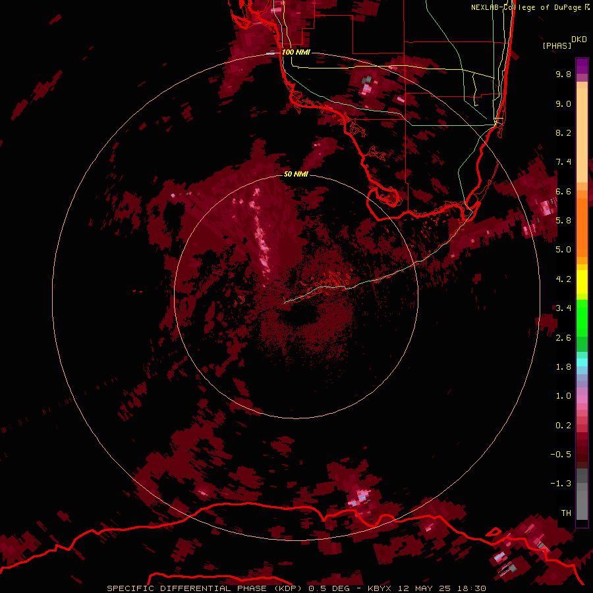The height and width of the screenshot is (593, 593).
Task: Click the 100 NMI range ring label
Action: tap(296, 52)
